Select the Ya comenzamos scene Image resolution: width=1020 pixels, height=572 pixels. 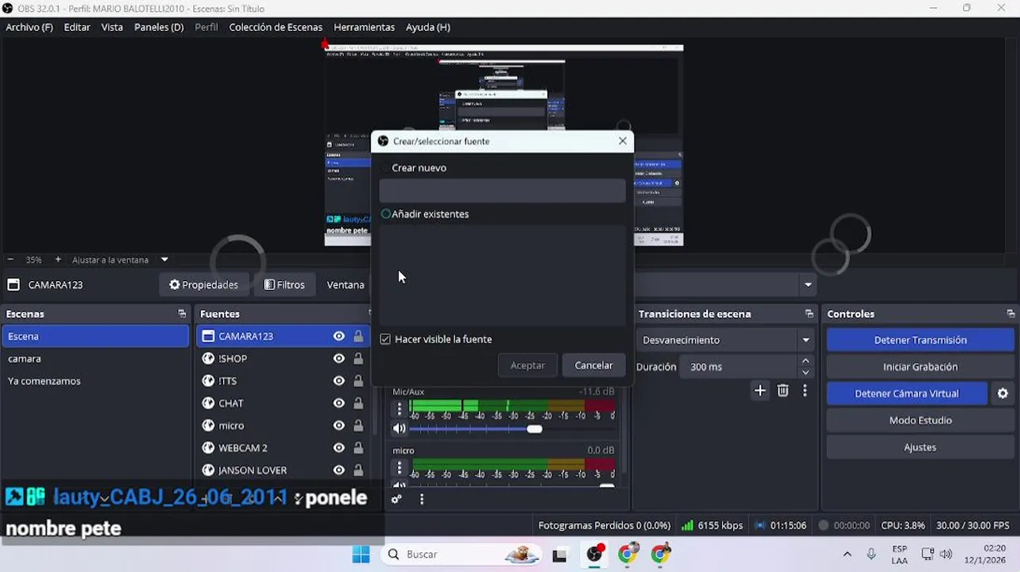[95, 381]
